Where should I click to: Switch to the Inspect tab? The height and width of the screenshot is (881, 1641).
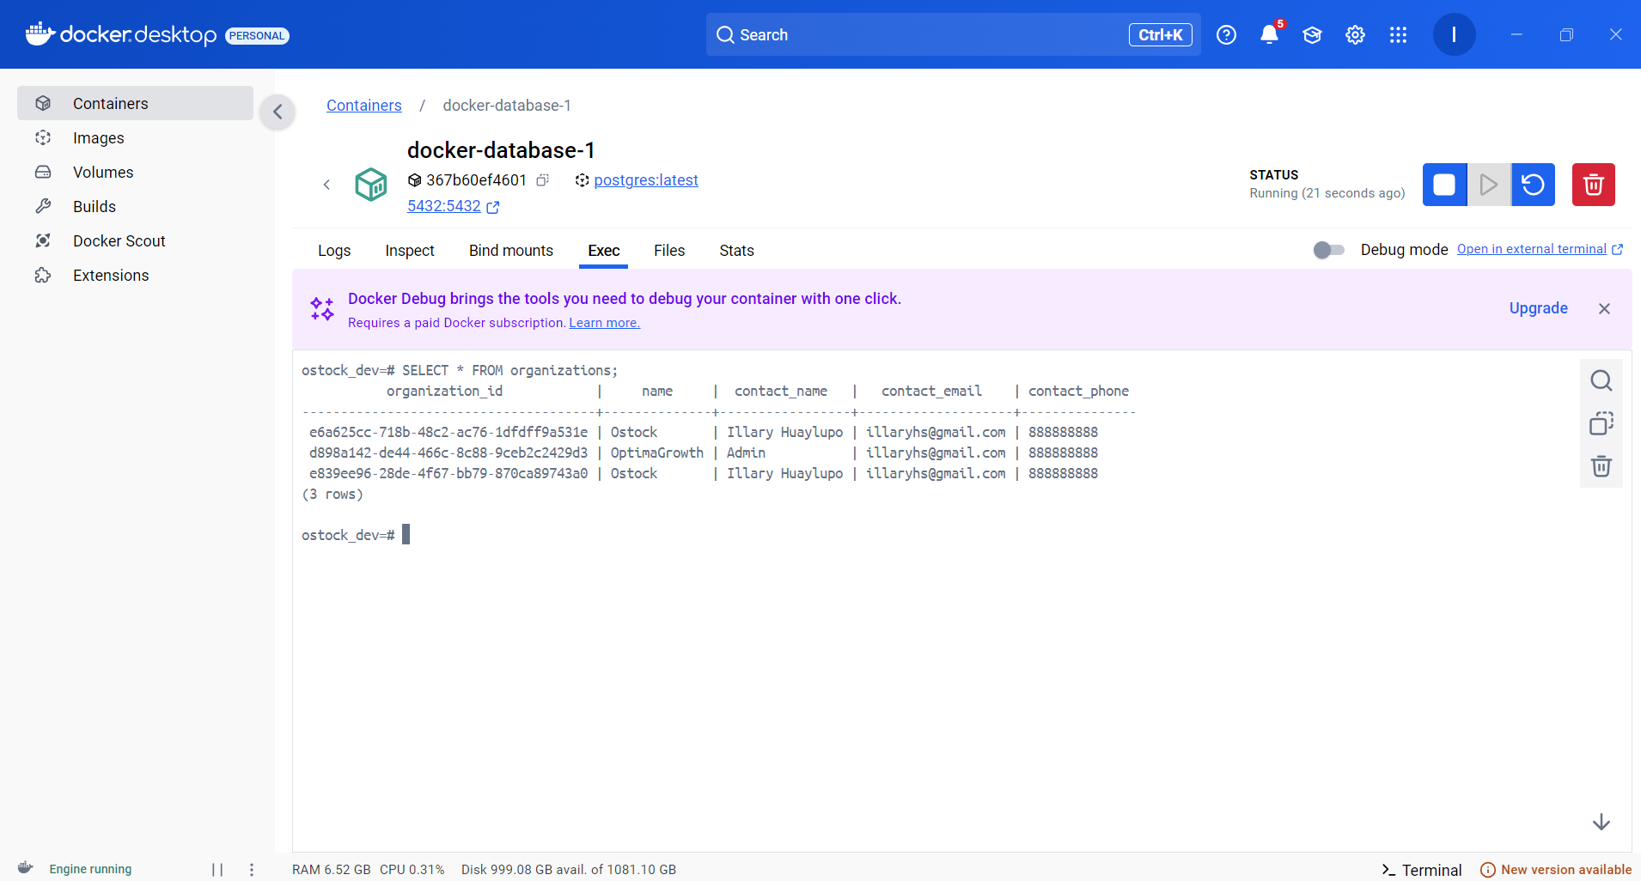tap(410, 251)
